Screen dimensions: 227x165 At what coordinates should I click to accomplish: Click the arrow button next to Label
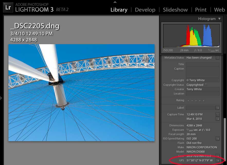click(217, 108)
